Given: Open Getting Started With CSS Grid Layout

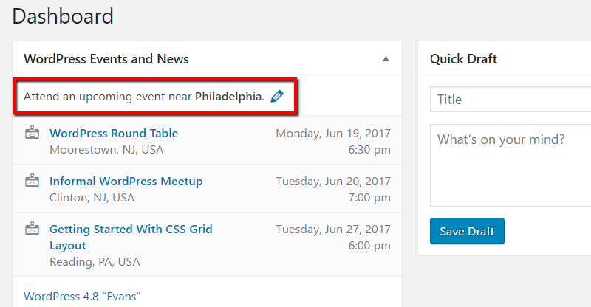Looking at the screenshot, I should click(131, 237).
